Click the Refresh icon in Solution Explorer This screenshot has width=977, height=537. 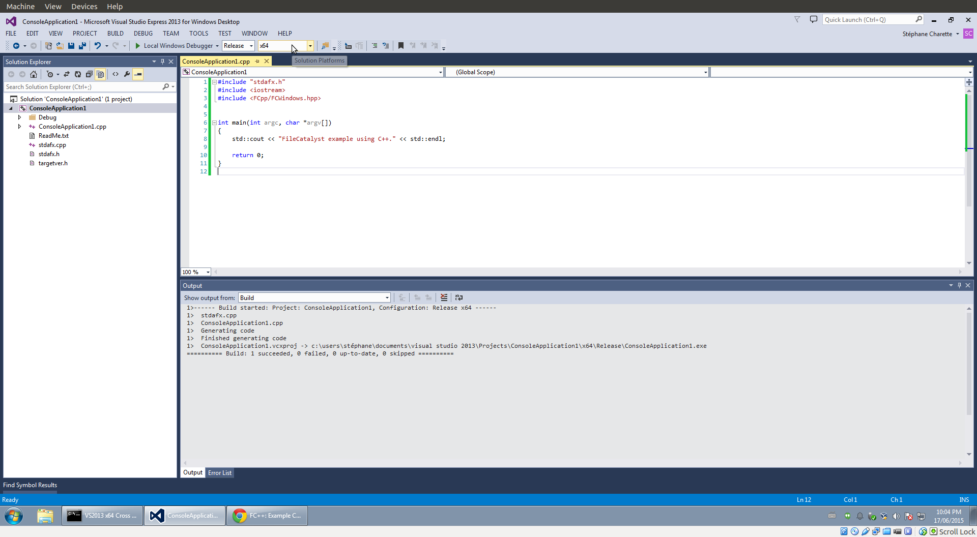pyautogui.click(x=78, y=74)
